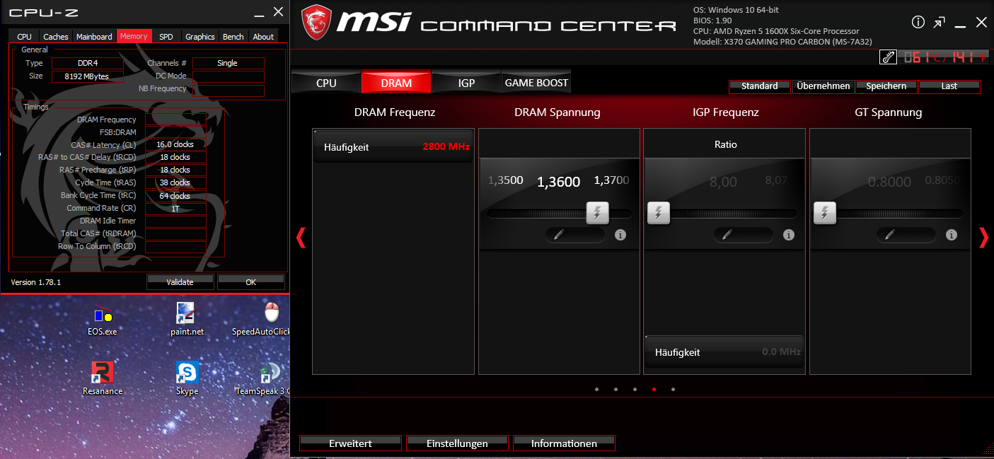This screenshot has width=994, height=459.
Task: Click the IGP Ratio slider handle
Action: 659,212
